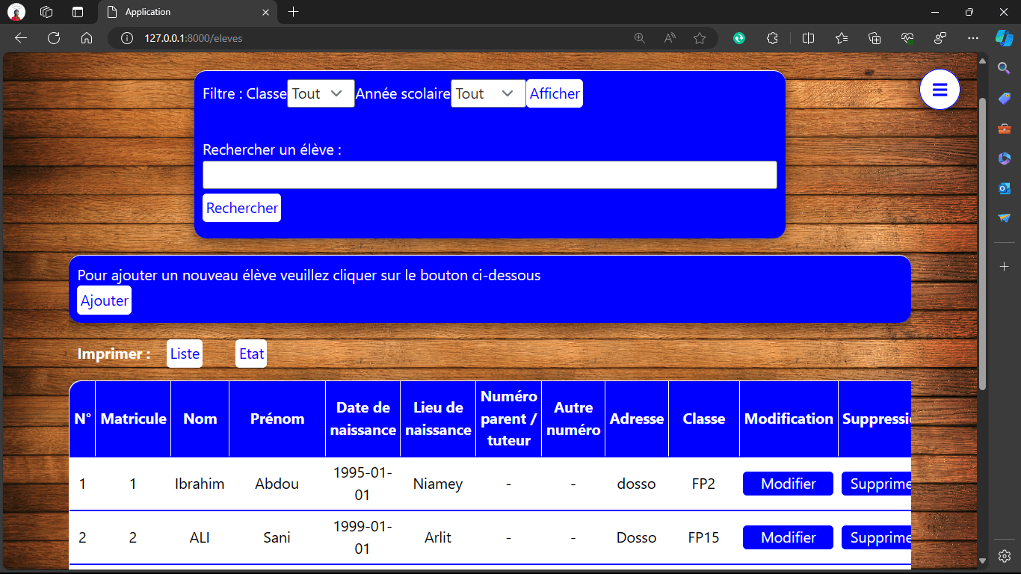Go back to the previous page
The width and height of the screenshot is (1021, 574).
[21, 38]
